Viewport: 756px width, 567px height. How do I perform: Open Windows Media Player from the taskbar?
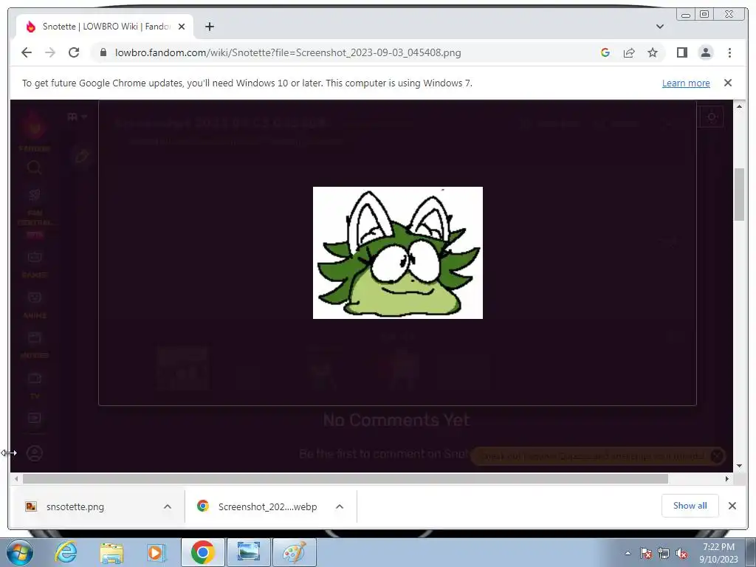pos(157,552)
